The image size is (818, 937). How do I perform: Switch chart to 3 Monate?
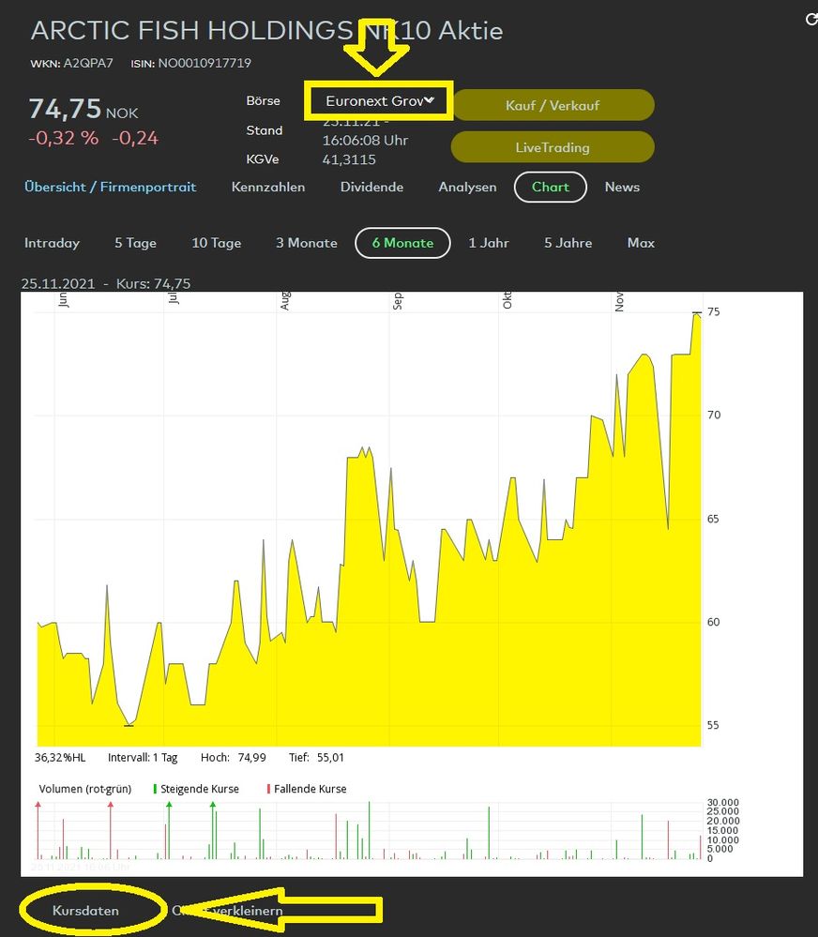click(x=306, y=243)
